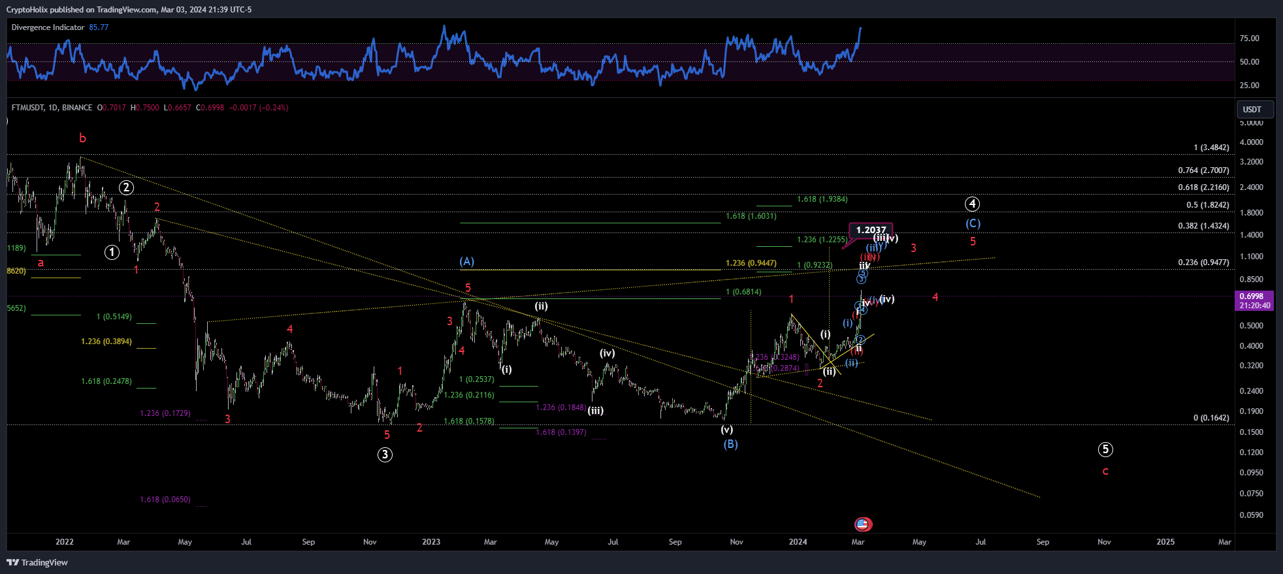Click the 0.0590 price scale value
The height and width of the screenshot is (574, 1283).
coord(1252,515)
